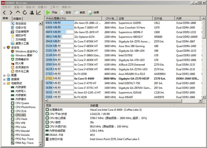The image size is (207, 148).
Task: Click the Windows 更新 icon
Action: pyautogui.click(x=12, y=55)
